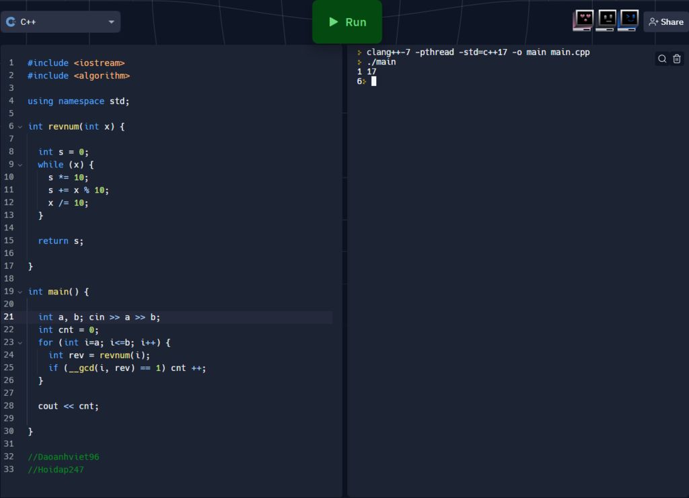
Task: Click line number 21 in gutter
Action: (x=9, y=317)
